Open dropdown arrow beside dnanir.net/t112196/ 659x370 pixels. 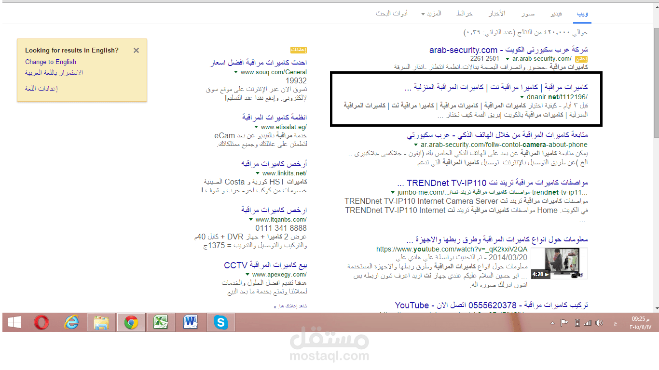click(522, 97)
